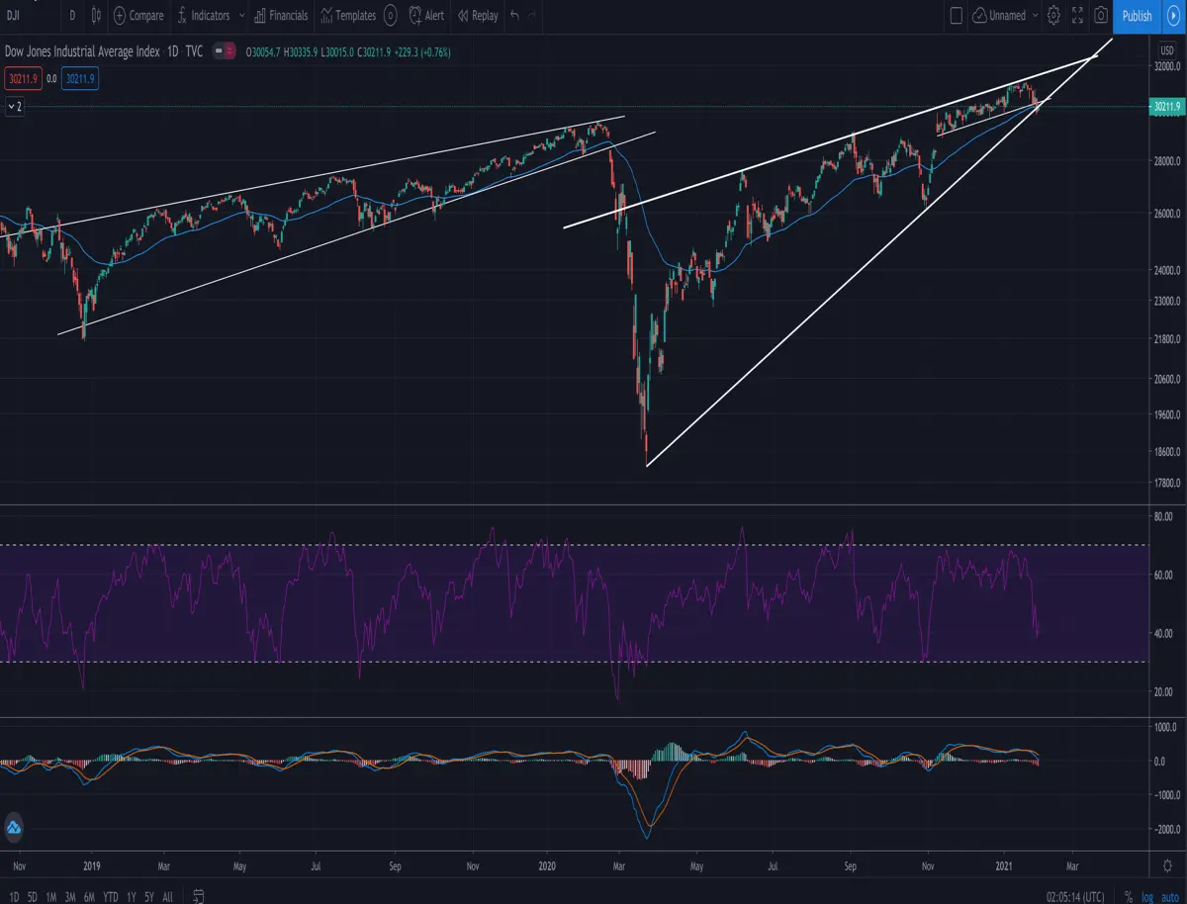Screen dimensions: 1187x904
Task: Enter fullscreen mode
Action: (1077, 16)
